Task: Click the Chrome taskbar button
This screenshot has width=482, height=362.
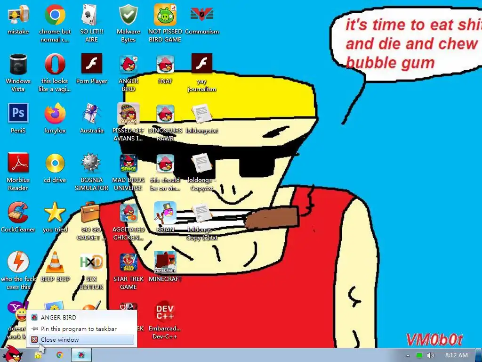Action: 59,355
